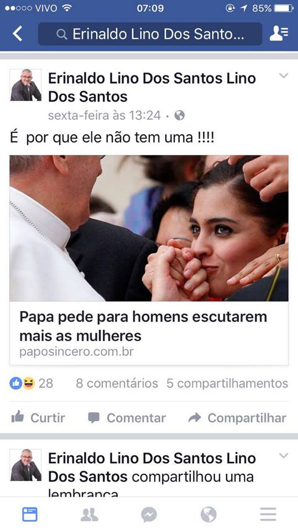Expand the second post's options chevron
Image resolution: width=298 pixels, height=532 pixels.
point(284,456)
